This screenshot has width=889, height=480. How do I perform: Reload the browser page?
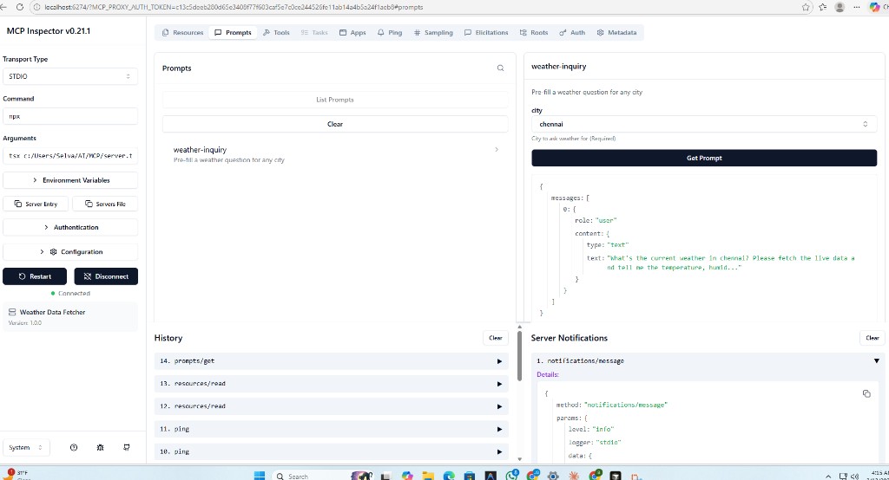20,7
